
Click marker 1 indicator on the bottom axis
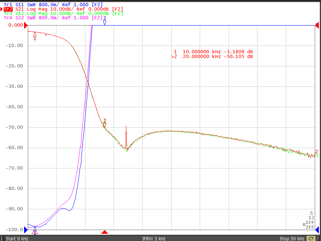(35, 232)
